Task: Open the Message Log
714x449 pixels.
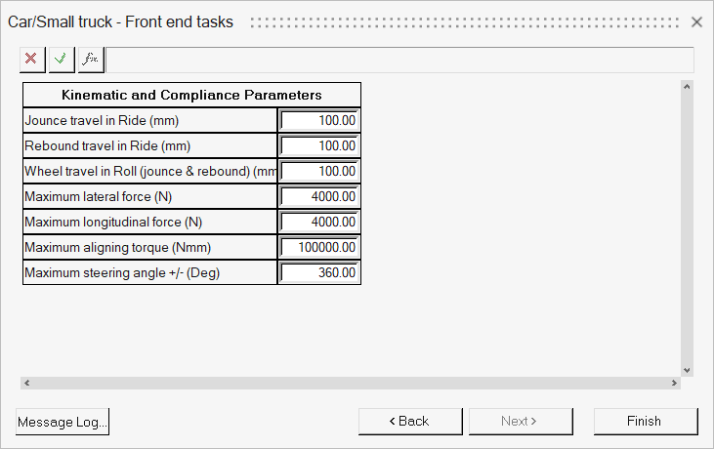Action: (x=63, y=422)
